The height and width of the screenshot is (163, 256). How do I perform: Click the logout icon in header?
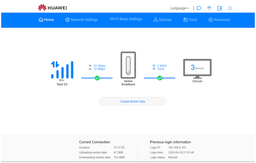(220, 8)
